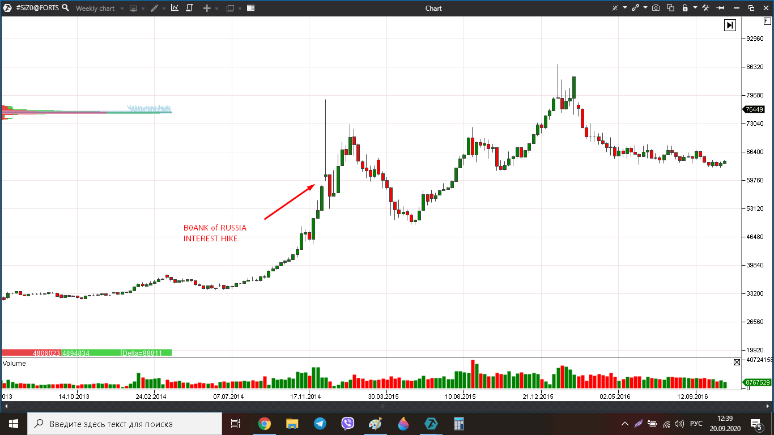The height and width of the screenshot is (435, 774).
Task: Open the main application logo menu
Action: (8, 8)
